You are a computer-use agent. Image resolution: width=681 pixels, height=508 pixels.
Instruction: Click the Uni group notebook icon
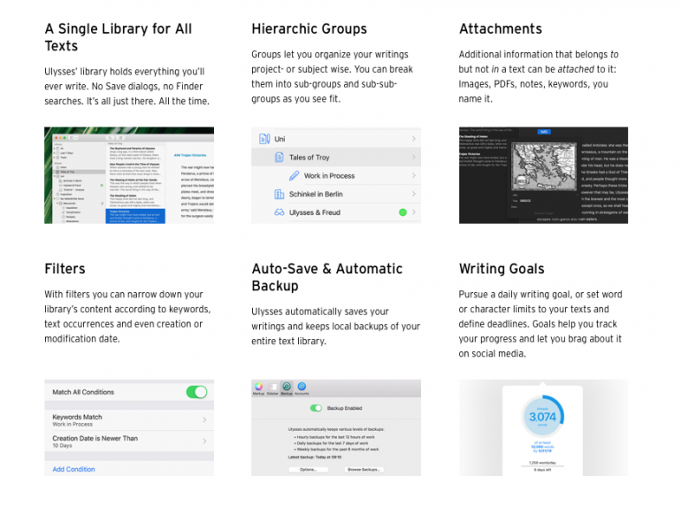(264, 139)
